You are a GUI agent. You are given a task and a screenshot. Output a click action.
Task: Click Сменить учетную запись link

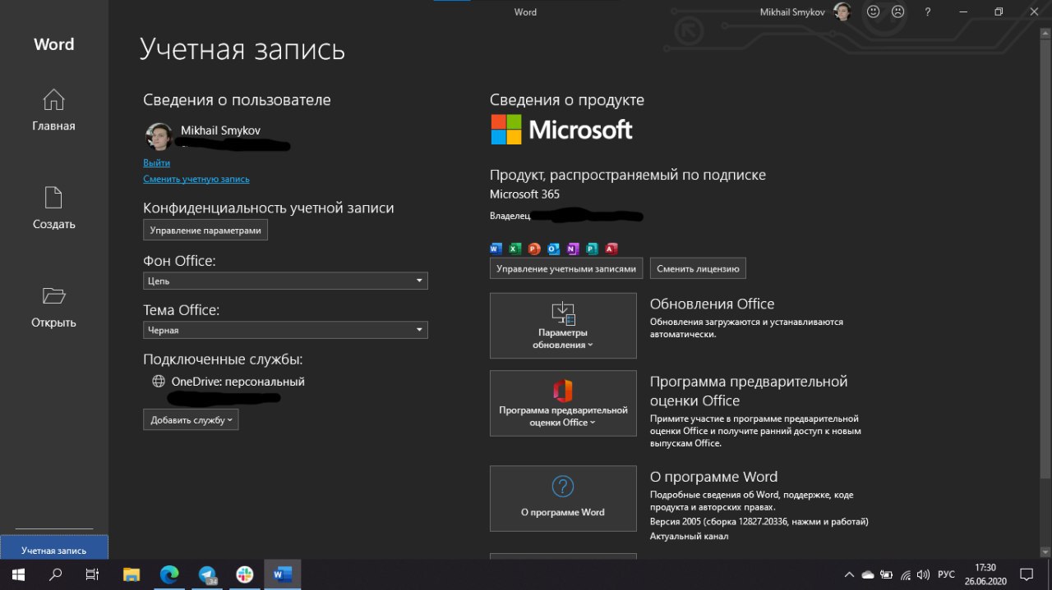196,179
